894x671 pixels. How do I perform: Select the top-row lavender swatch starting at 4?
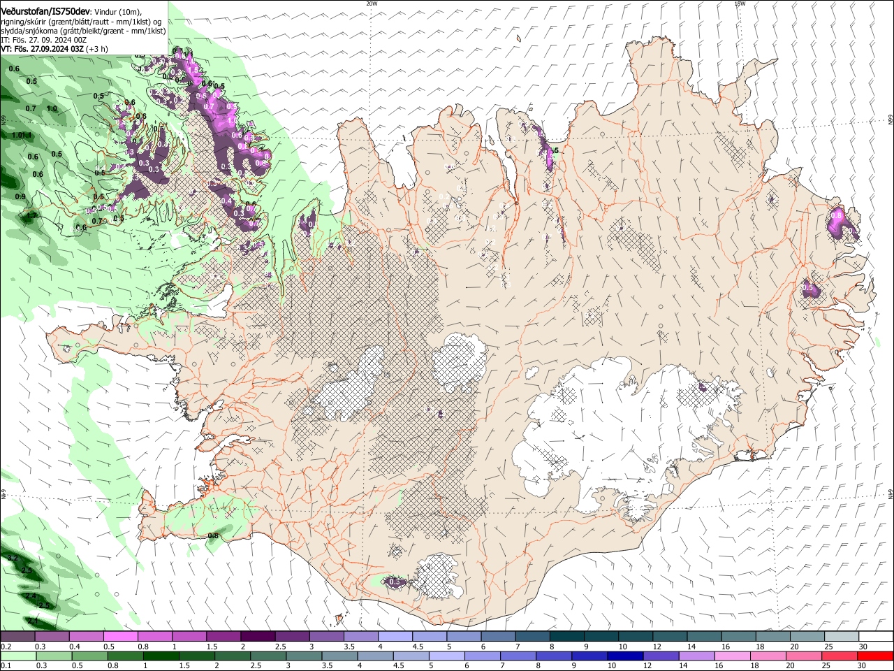pos(395,637)
